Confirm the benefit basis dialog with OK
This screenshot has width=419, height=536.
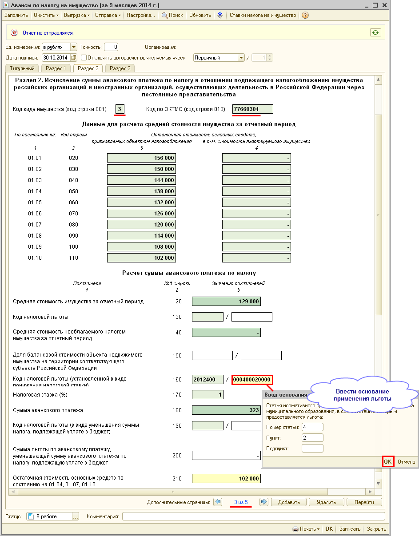pos(388,462)
